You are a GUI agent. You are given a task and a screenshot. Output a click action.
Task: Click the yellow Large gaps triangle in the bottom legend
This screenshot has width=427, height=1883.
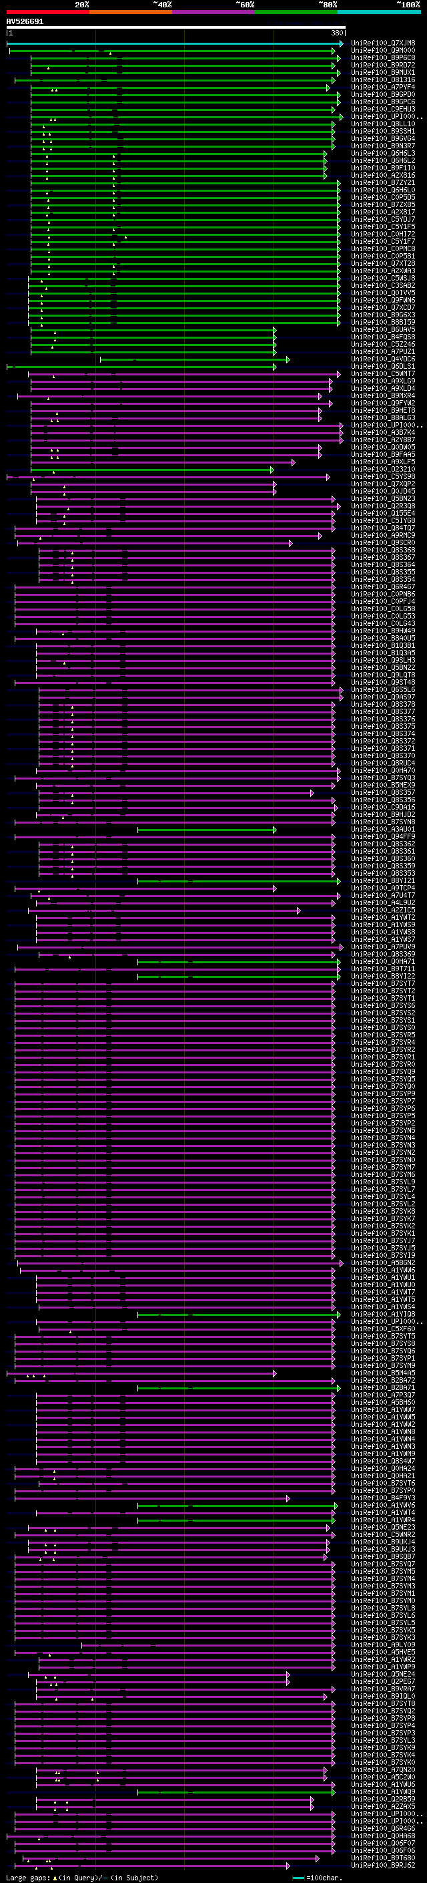click(55, 1878)
